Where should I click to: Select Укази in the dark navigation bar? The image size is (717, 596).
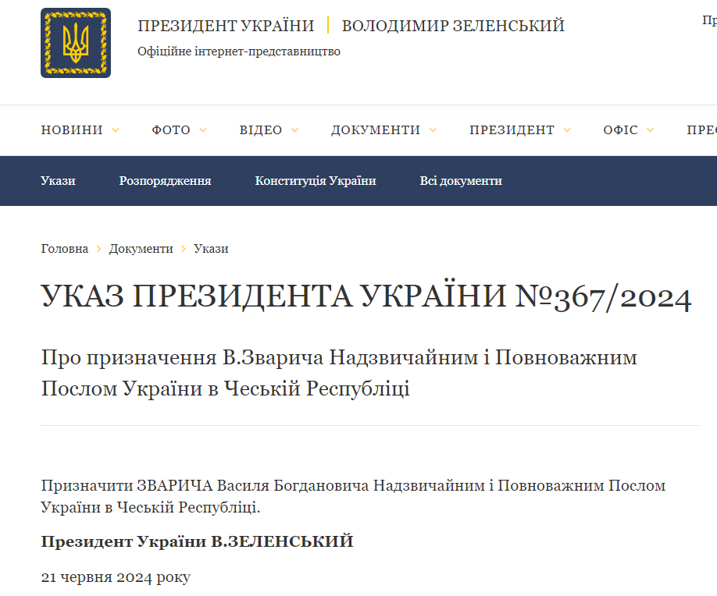[x=58, y=180]
